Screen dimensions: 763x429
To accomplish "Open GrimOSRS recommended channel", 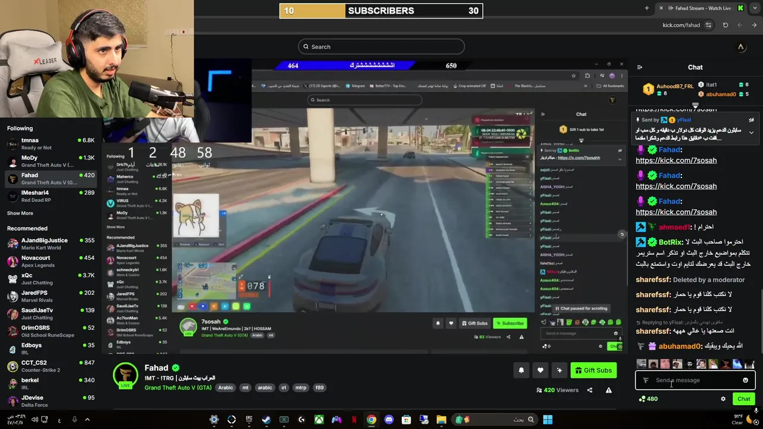I will click(x=51, y=331).
